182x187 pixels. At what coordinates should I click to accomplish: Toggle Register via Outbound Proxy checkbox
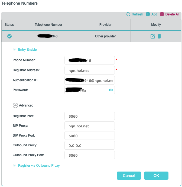pyautogui.click(x=15, y=166)
